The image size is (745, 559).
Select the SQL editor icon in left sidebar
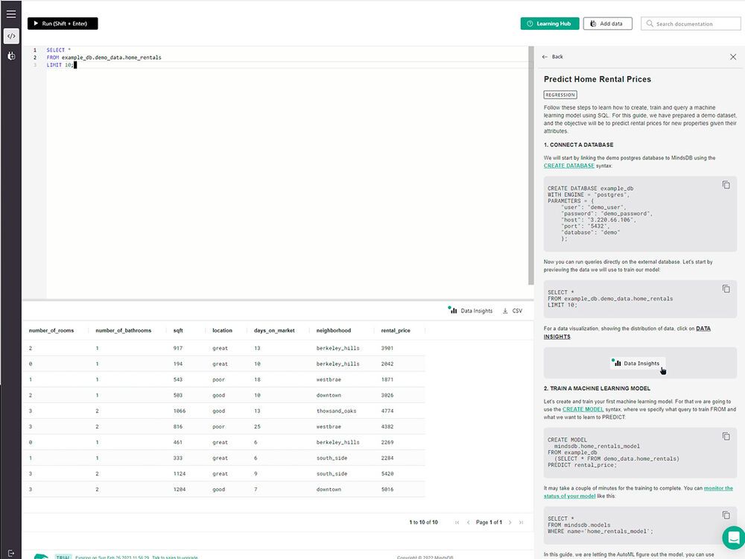coord(10,35)
